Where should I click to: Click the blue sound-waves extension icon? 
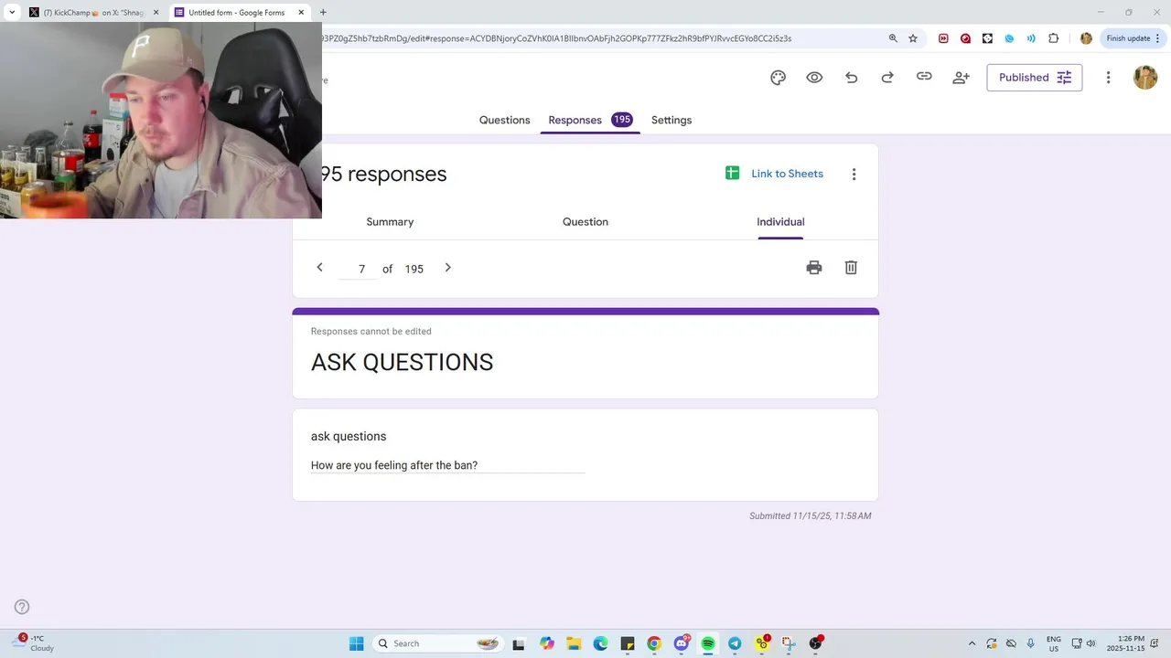click(x=1031, y=38)
